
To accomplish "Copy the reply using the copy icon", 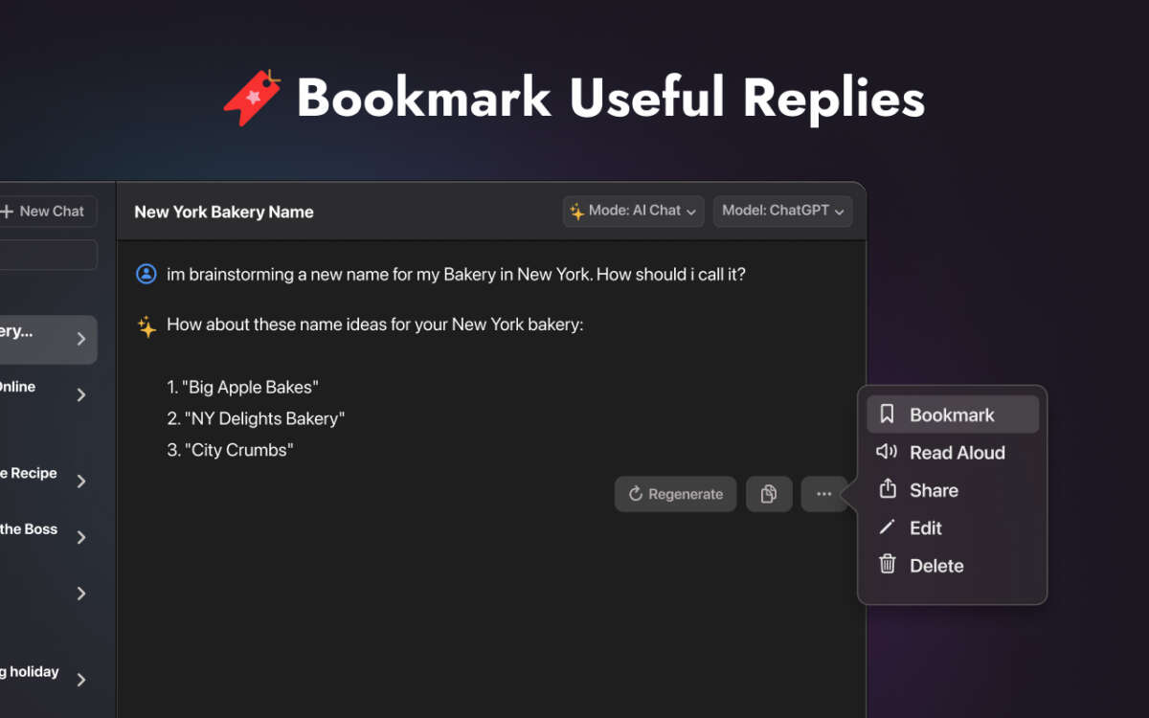I will click(768, 494).
